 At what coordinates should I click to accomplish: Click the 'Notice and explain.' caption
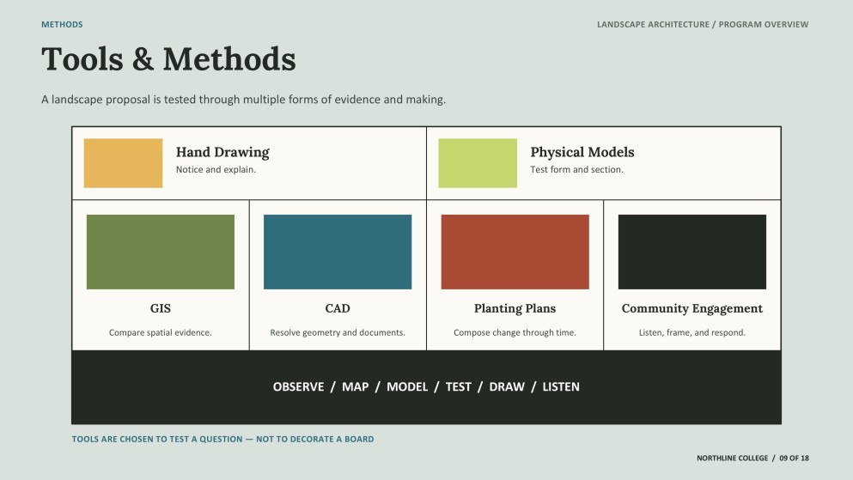216,170
